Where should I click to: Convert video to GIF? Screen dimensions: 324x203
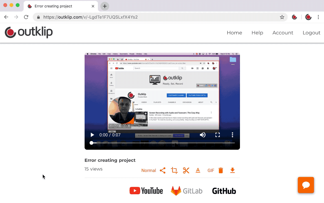coord(211,170)
